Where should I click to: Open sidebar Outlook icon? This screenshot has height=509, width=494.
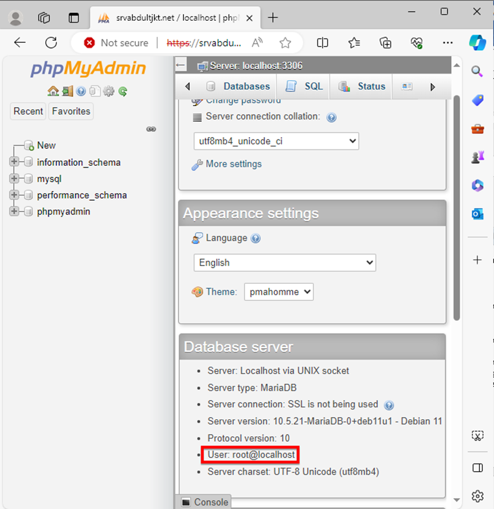477,214
